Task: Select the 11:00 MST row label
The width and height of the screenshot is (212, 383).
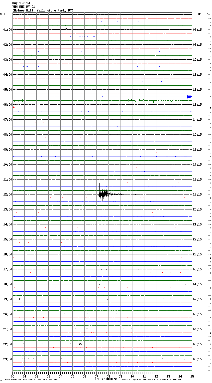Action: click(7, 180)
